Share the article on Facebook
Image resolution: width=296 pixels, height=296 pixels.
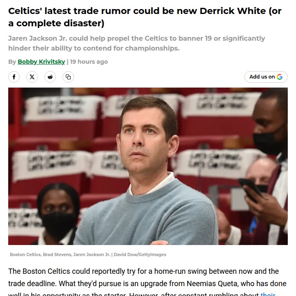pos(14,77)
